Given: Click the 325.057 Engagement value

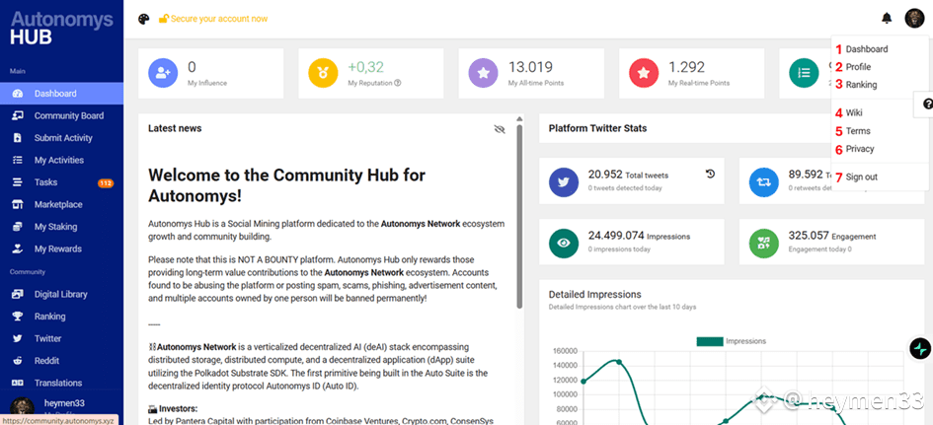Looking at the screenshot, I should click(809, 236).
